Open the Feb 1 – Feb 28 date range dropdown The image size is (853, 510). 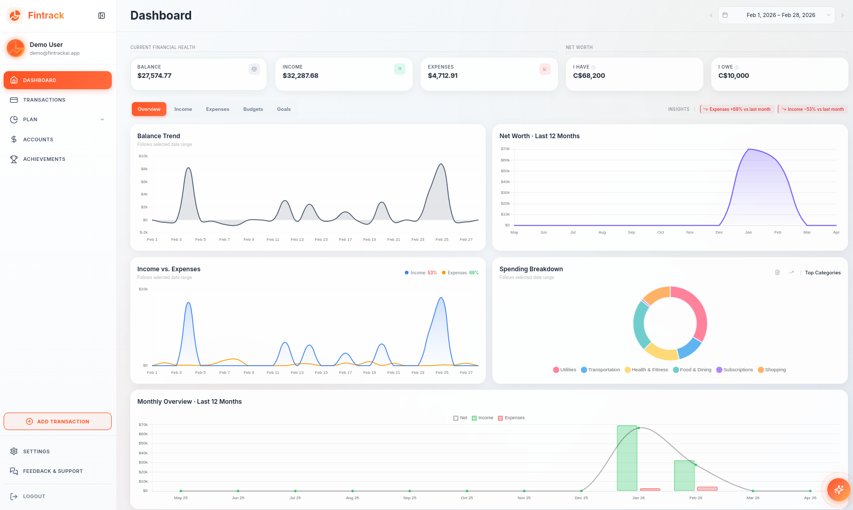(x=776, y=15)
